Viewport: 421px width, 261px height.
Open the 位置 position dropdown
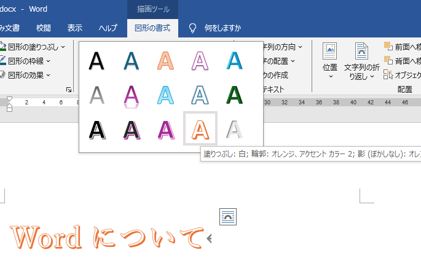point(329,61)
